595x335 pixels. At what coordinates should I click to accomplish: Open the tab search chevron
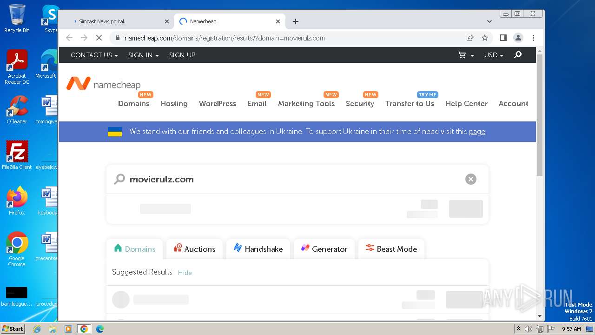tap(489, 21)
